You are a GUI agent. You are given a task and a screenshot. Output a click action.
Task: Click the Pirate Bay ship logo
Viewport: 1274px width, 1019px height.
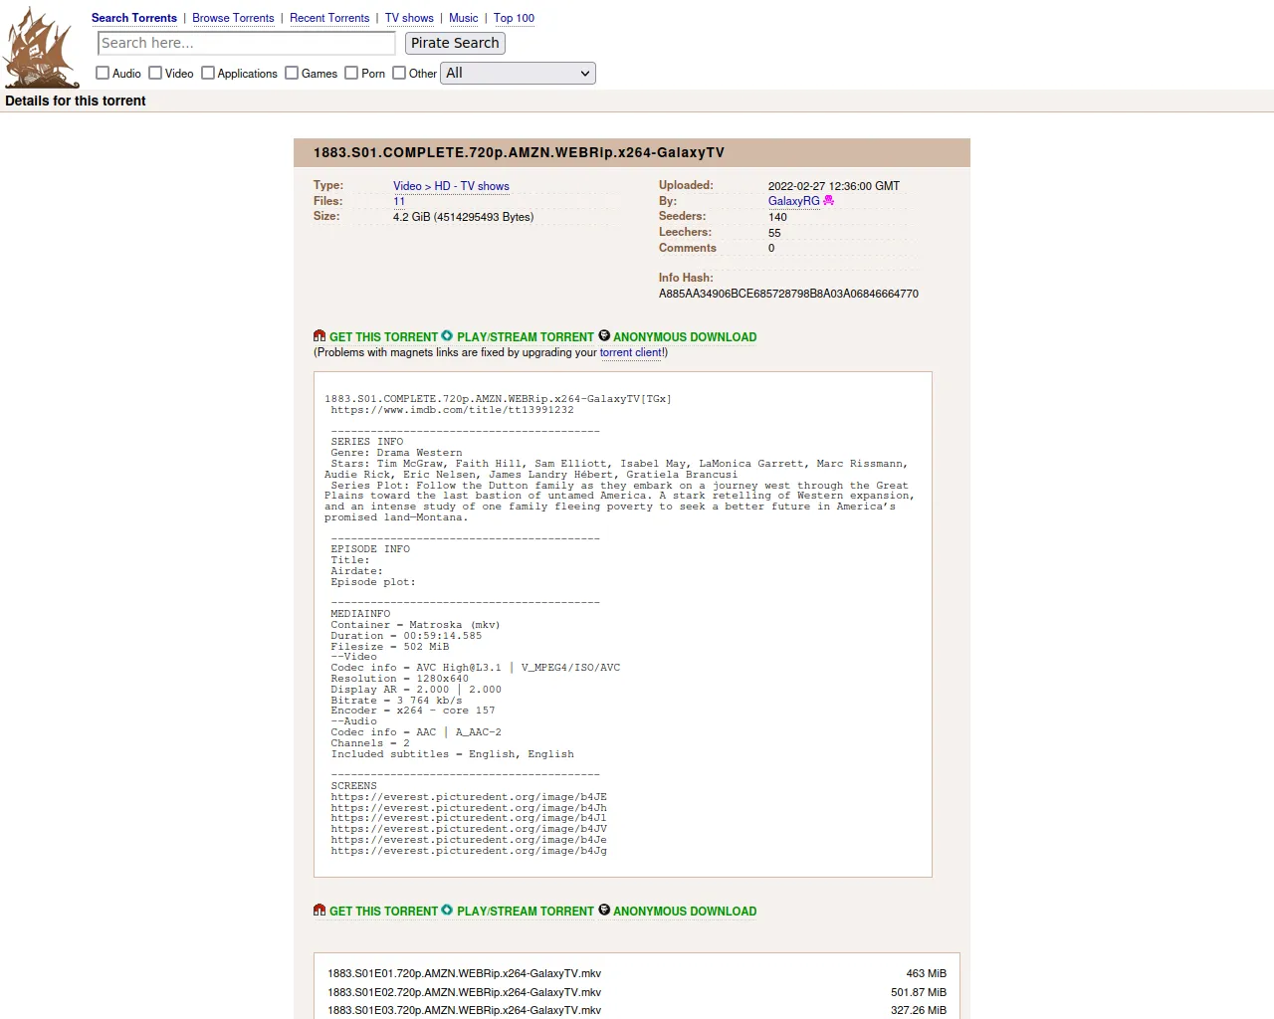[41, 48]
